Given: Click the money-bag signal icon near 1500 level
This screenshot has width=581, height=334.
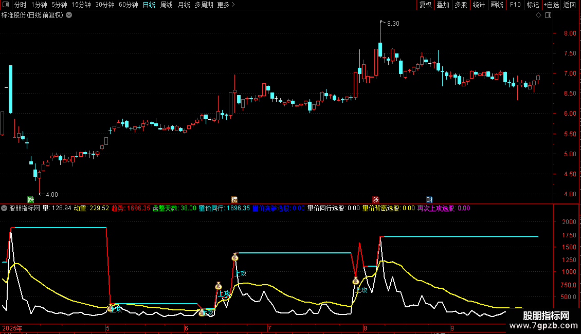Looking at the screenshot, I should 235,257.
